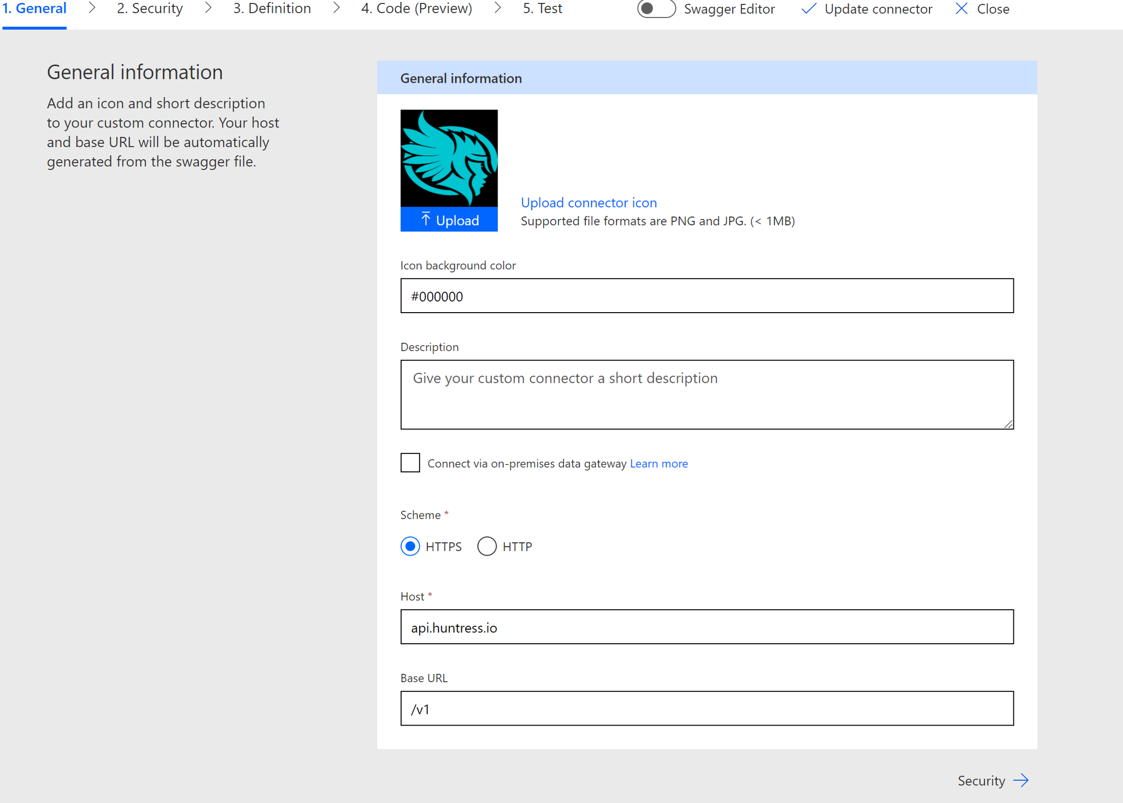Click the chevron after the General step
Screen dimensions: 1123x803
(x=92, y=8)
